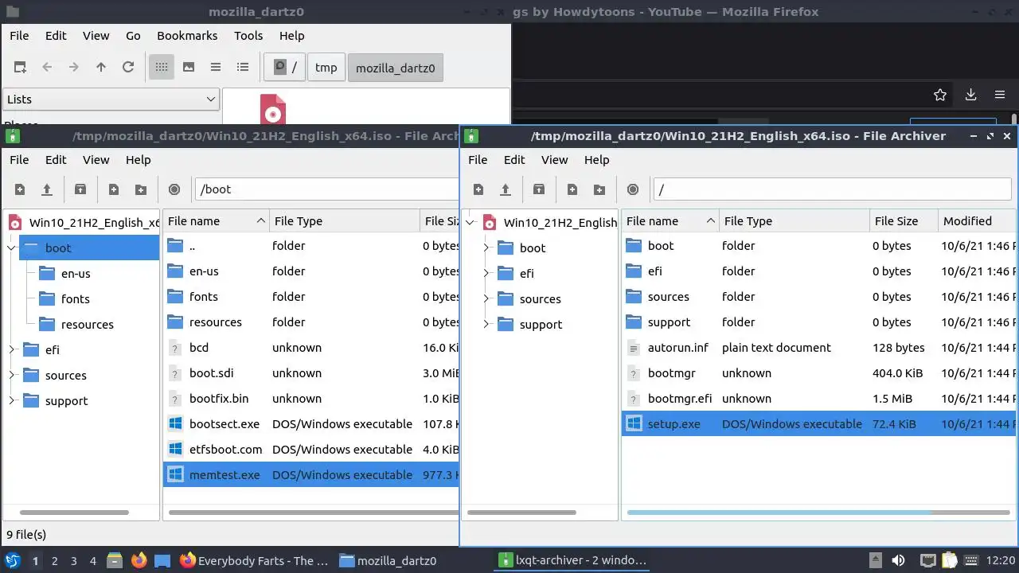Select bootmgr.efi in right archiver

818,399
